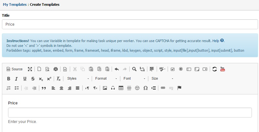
Task: Insert an image
Action: pyautogui.click(x=105, y=88)
